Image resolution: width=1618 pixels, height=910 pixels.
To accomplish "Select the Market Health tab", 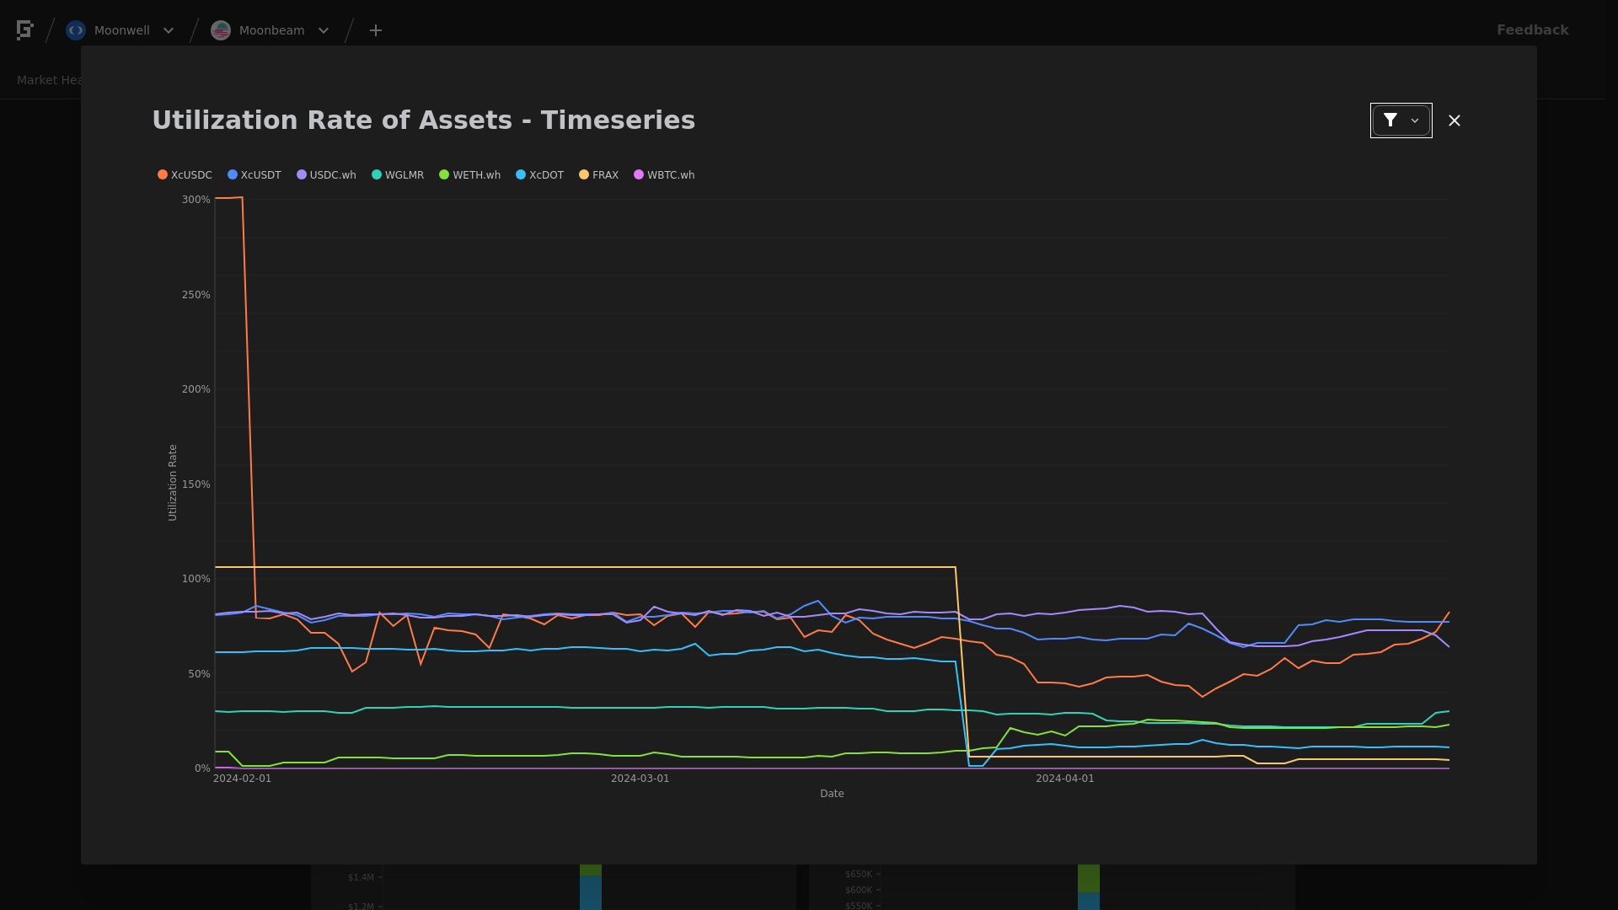I will pos(49,80).
